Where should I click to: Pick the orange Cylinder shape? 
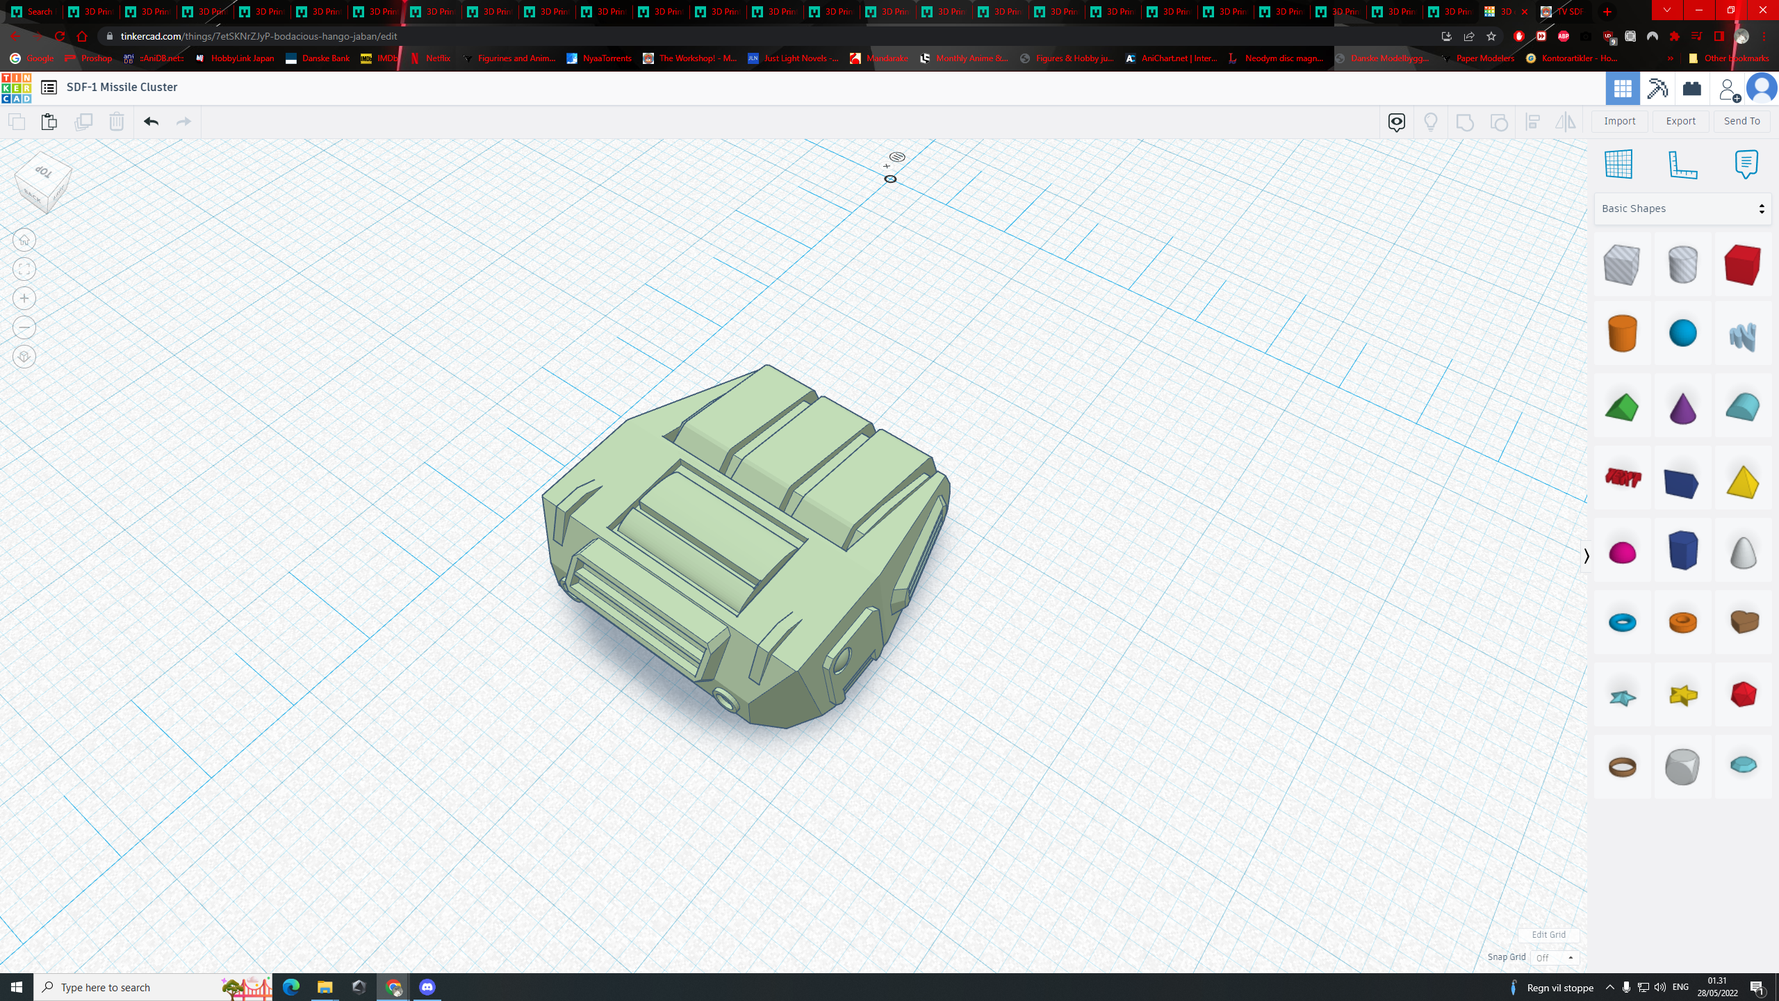(1622, 333)
